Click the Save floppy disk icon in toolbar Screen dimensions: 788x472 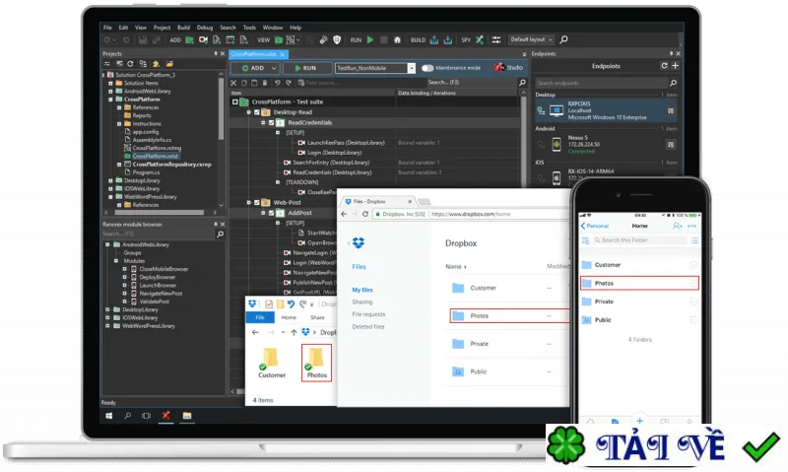[143, 39]
